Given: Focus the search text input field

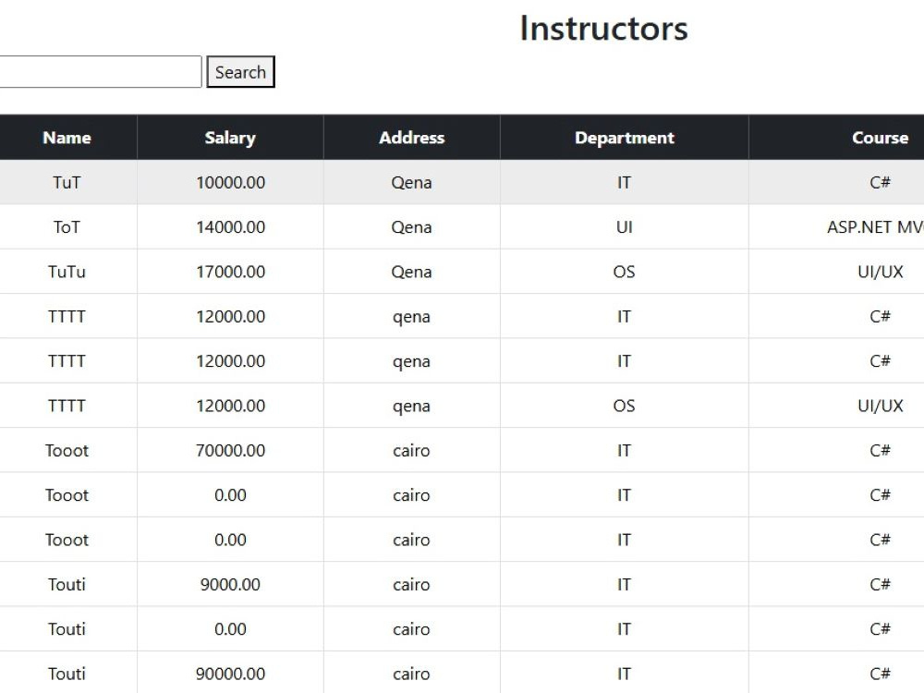Looking at the screenshot, I should pos(100,72).
